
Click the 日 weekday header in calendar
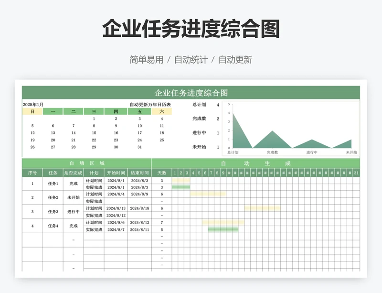tap(32, 111)
